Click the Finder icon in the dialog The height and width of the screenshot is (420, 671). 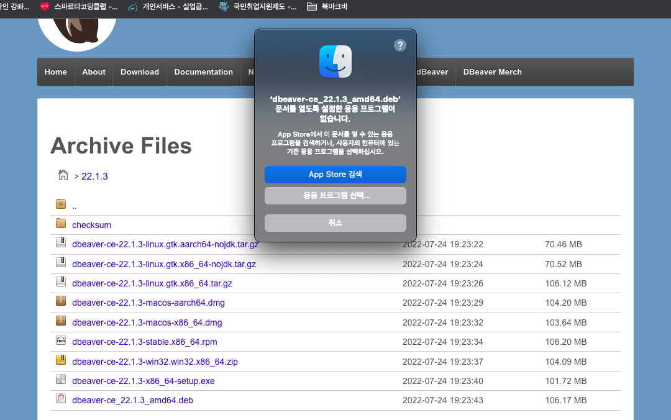click(x=335, y=62)
